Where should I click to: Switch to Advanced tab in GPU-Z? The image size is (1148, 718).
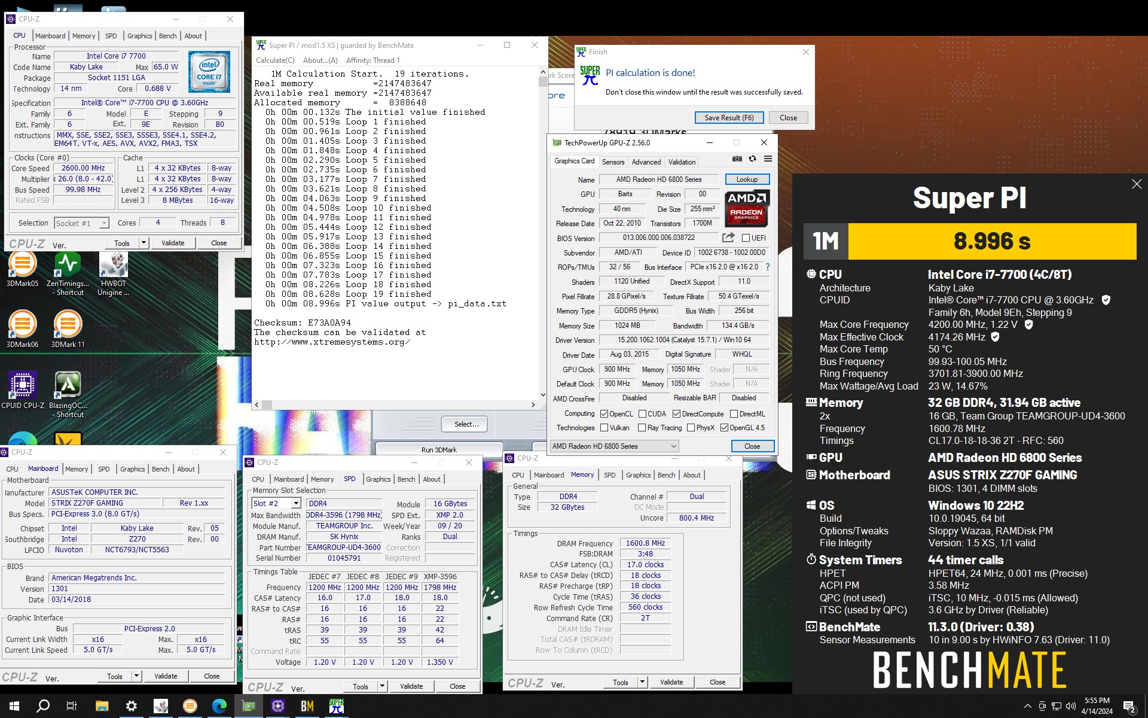point(646,162)
